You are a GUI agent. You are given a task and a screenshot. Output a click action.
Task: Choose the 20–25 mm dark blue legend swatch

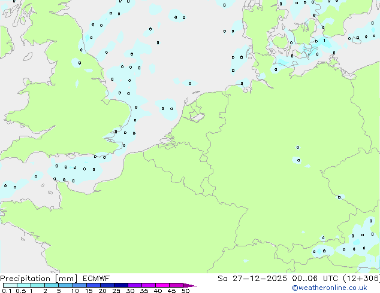click(107, 285)
